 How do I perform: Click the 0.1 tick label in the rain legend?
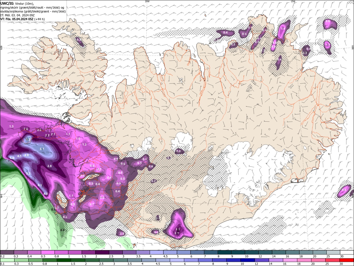(x=2, y=264)
